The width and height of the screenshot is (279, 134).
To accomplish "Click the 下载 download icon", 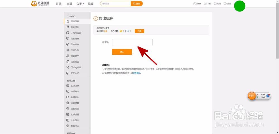I will (205, 4).
